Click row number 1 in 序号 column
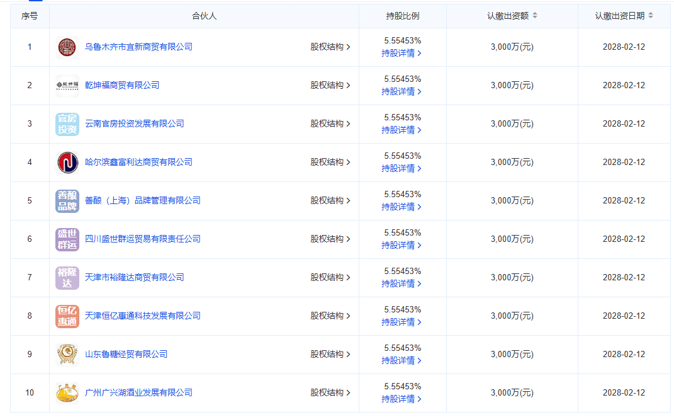The image size is (674, 417). [x=30, y=47]
